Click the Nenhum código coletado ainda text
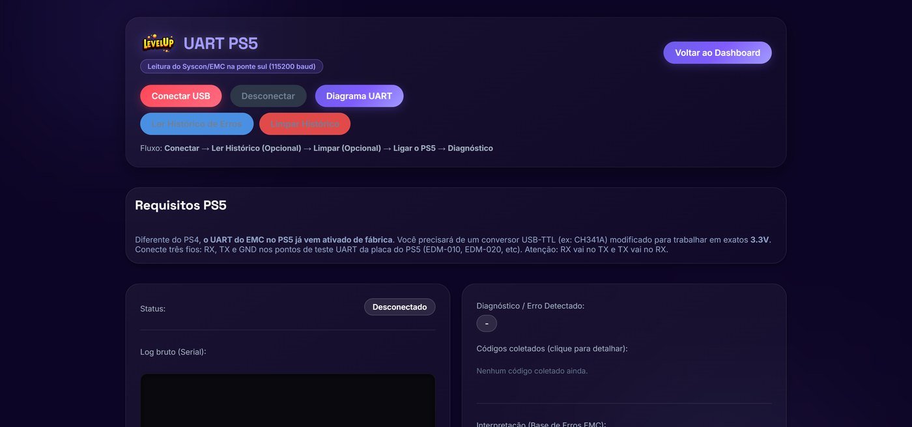 [x=532, y=371]
